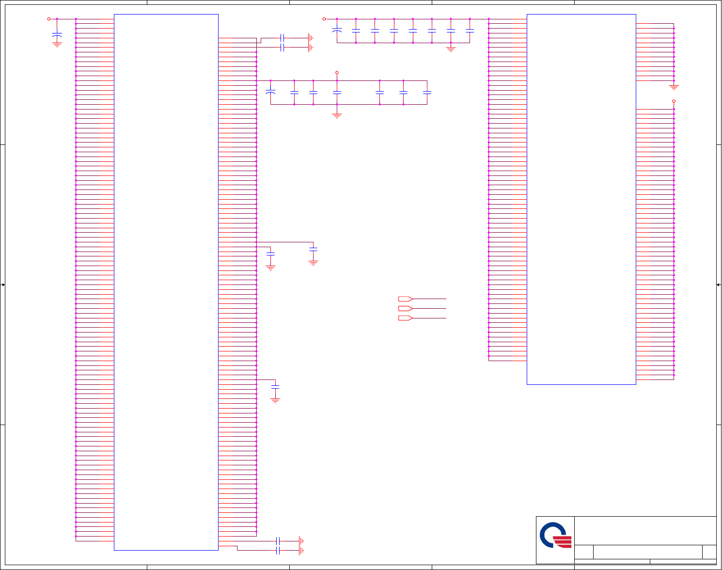Select the rightmost capacitor of the middle bank

[x=427, y=92]
